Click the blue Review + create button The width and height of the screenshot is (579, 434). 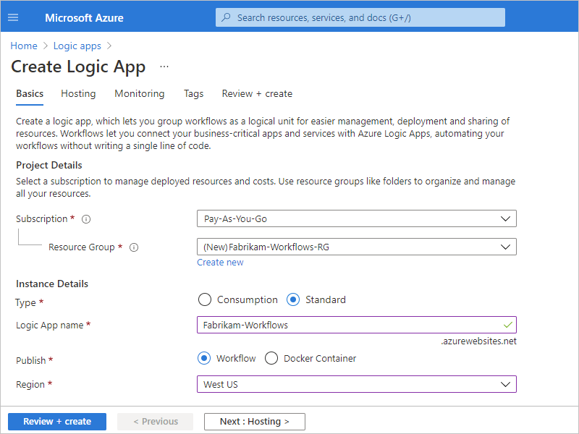(x=57, y=422)
